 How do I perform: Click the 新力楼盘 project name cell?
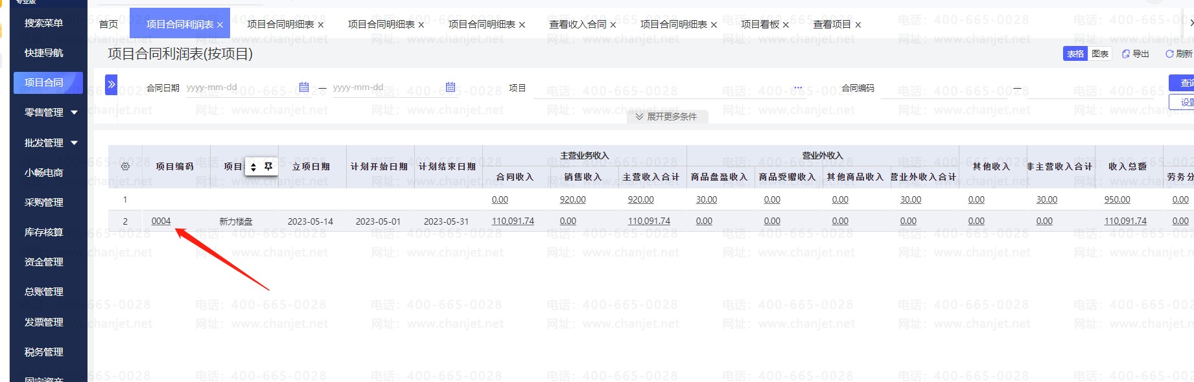point(236,221)
